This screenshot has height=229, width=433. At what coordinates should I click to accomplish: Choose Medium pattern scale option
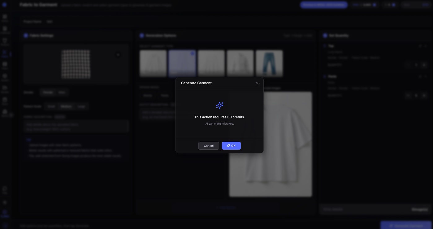click(66, 106)
